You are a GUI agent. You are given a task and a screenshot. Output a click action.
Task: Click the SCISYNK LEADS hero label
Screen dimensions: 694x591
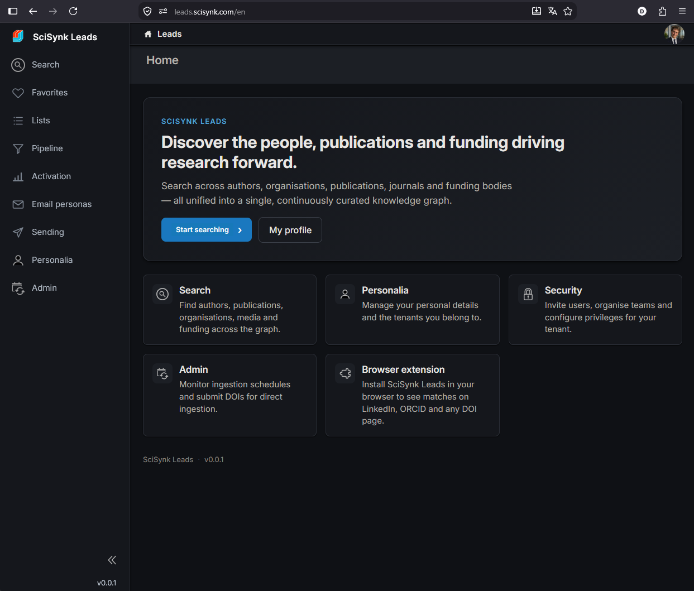[194, 121]
